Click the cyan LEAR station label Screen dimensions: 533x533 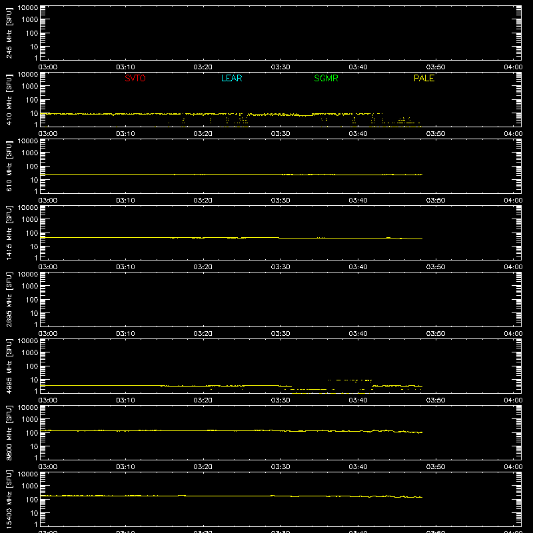[231, 78]
